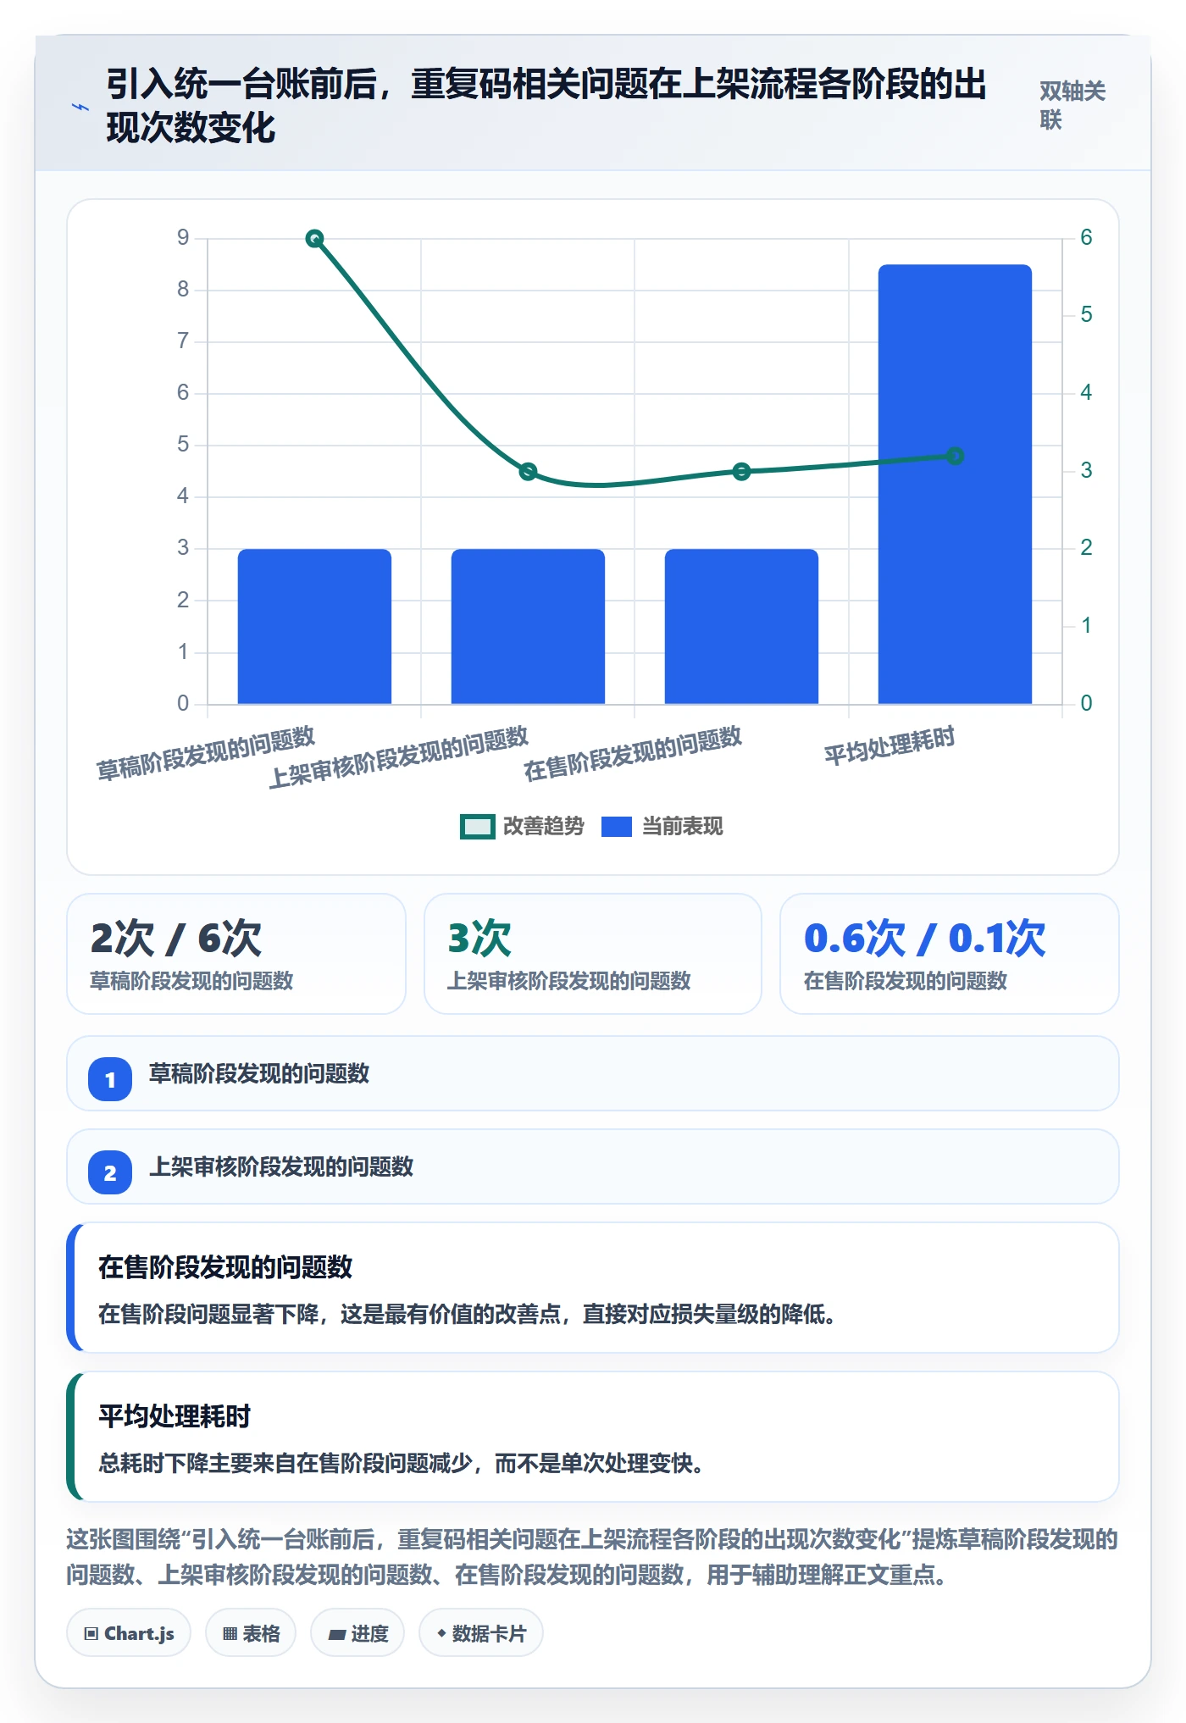Select the blue bar for 在售阶段发现的问题数

(x=741, y=626)
